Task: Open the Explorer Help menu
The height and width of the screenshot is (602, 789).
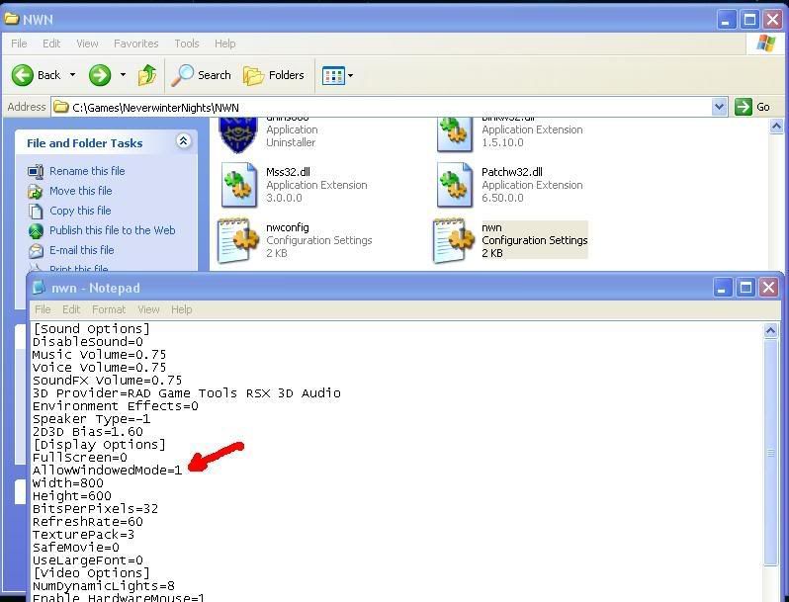Action: [x=224, y=43]
